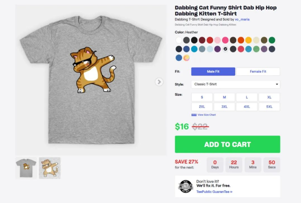Pick the white color swatch
Viewport: 301px width, 203px height.
point(179,40)
